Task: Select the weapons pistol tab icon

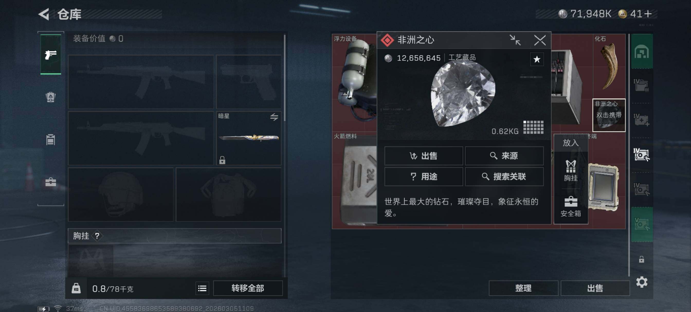Action: tap(51, 55)
